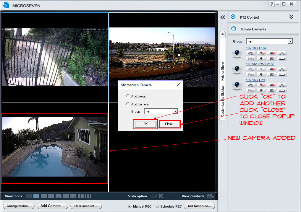Screen dimensions: 301x212
Task: Toggle IO alarm for camera 1083d20035088160
Action: click(x=251, y=74)
